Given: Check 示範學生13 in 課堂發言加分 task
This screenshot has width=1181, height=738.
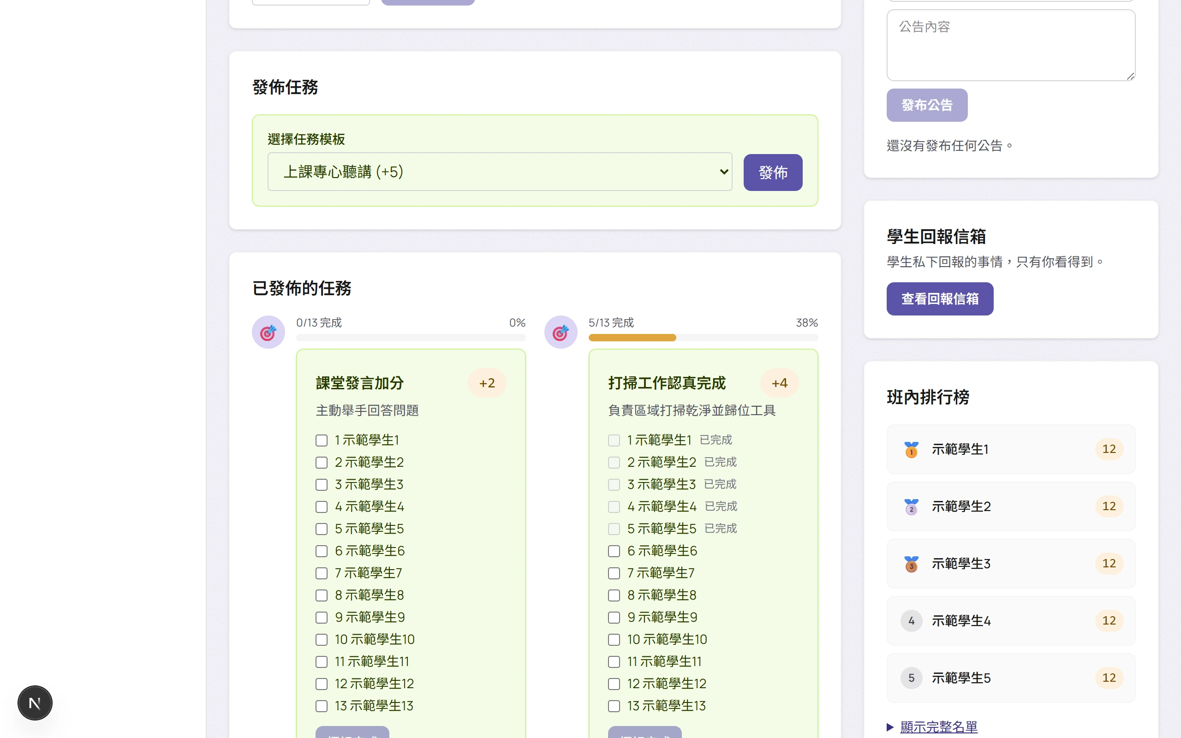Looking at the screenshot, I should (x=322, y=706).
